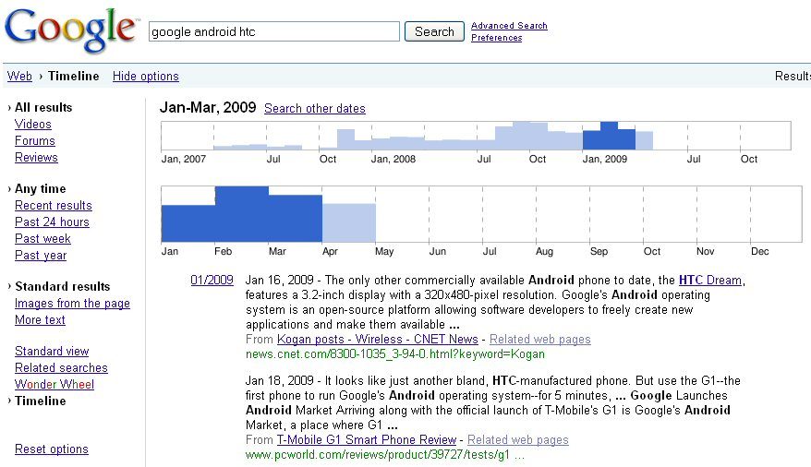Click the Search other dates link

[314, 109]
